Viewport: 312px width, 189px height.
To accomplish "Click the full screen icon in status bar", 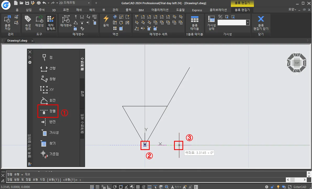I will (290, 187).
